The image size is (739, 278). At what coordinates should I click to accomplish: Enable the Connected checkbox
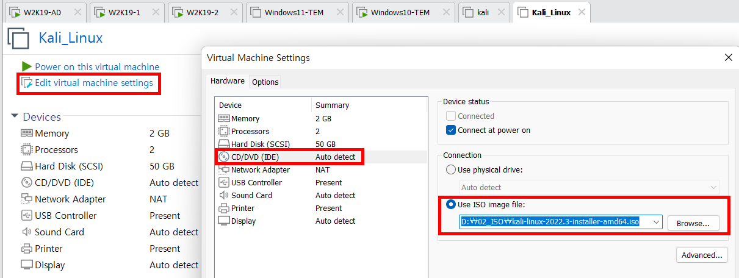(x=451, y=116)
